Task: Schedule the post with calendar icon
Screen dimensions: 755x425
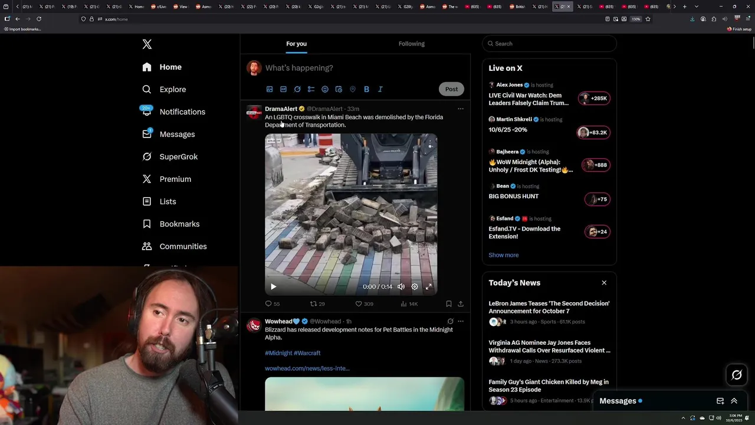Action: tap(339, 89)
